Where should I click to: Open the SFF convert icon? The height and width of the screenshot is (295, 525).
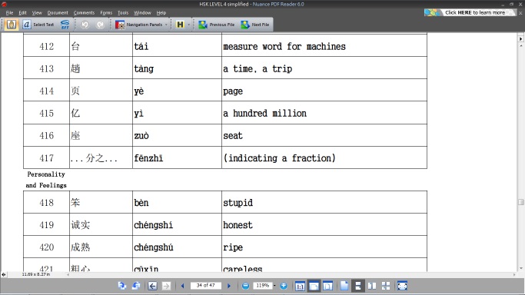tap(65, 25)
